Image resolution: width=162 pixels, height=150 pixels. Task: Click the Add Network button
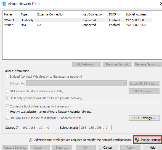pos(87,64)
